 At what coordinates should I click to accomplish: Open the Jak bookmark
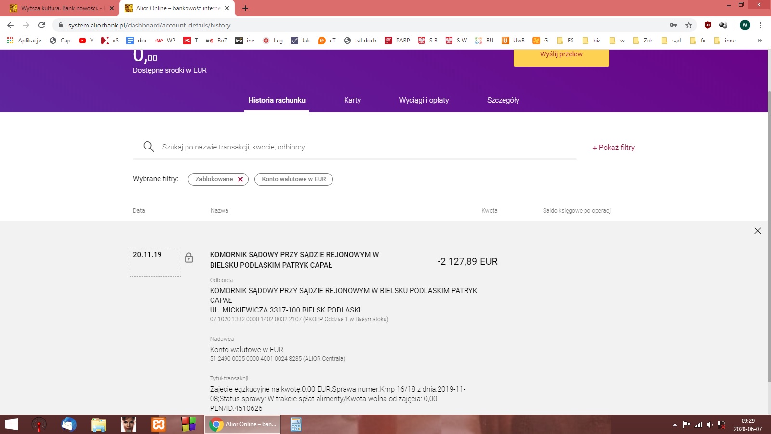[x=301, y=41]
